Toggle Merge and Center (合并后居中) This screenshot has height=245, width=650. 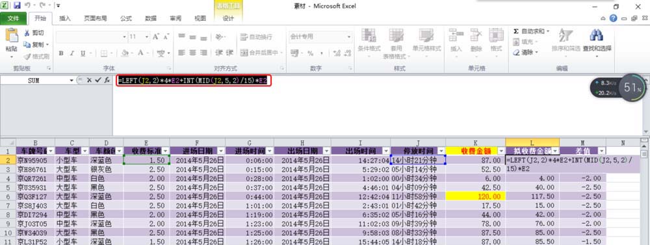[259, 53]
